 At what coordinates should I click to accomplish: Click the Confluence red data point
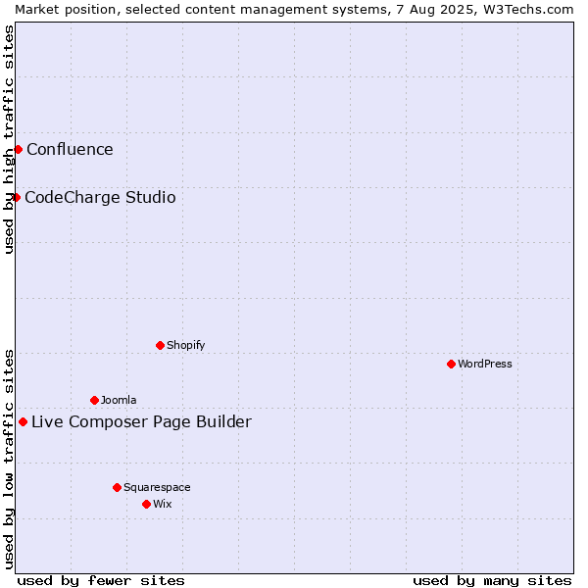pos(18,150)
